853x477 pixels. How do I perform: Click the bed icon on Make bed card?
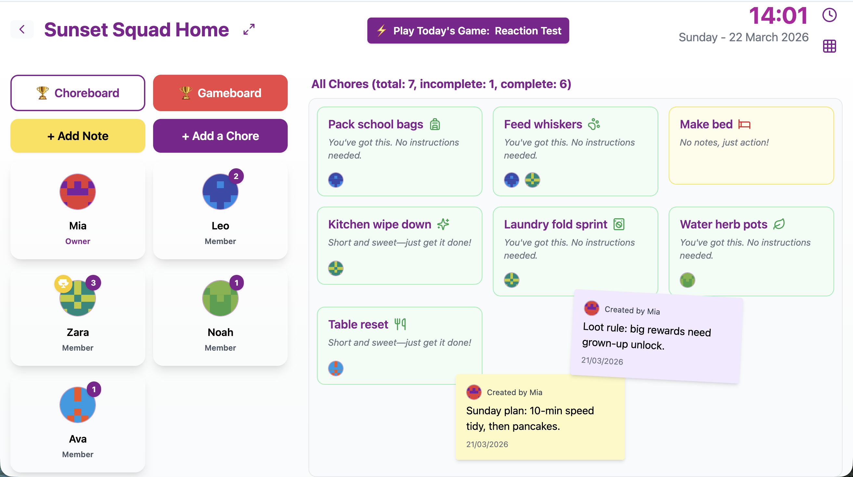coord(745,124)
